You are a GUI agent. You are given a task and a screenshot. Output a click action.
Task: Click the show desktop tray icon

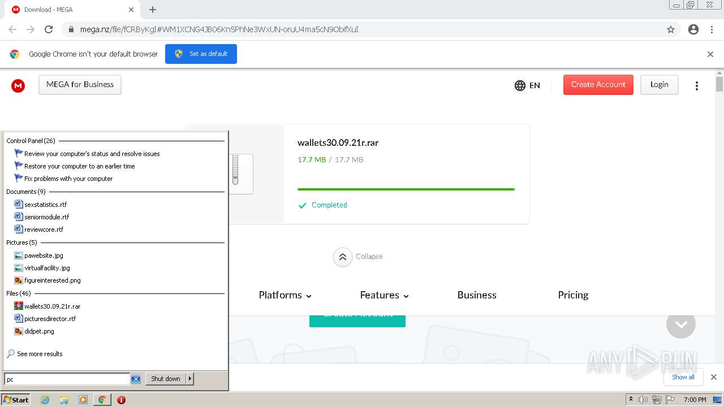(717, 400)
